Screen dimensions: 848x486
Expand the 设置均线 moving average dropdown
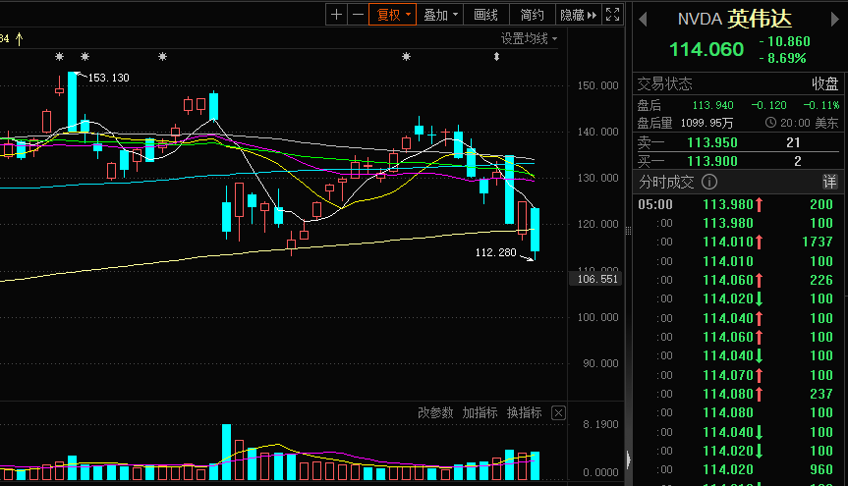[x=529, y=38]
